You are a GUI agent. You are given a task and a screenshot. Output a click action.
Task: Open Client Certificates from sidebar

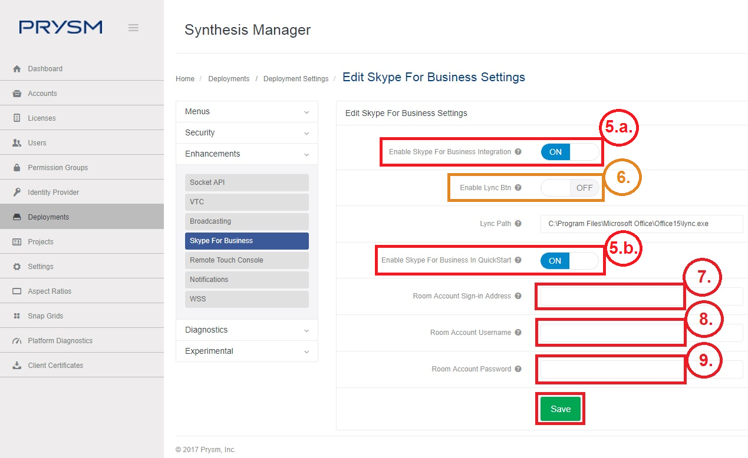tap(82, 366)
